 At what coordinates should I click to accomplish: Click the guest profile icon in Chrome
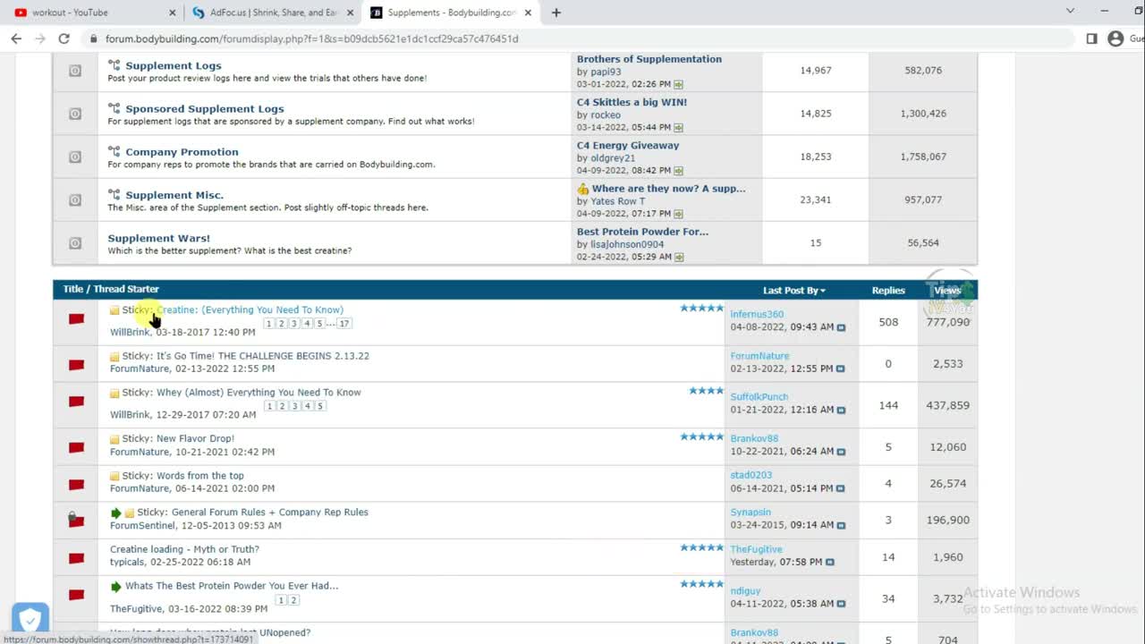[1115, 38]
